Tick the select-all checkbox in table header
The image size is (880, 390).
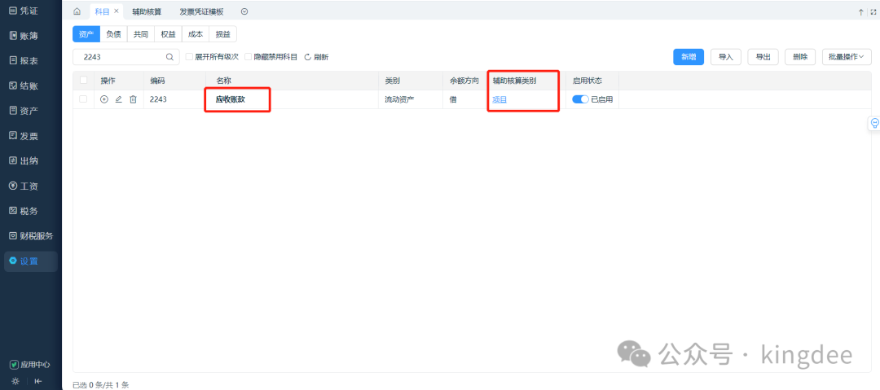tap(84, 81)
